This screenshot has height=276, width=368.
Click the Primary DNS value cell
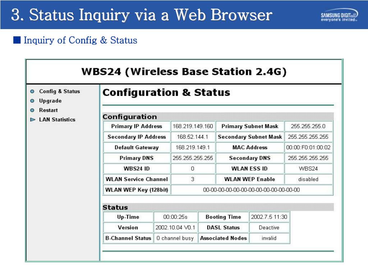tap(193, 158)
